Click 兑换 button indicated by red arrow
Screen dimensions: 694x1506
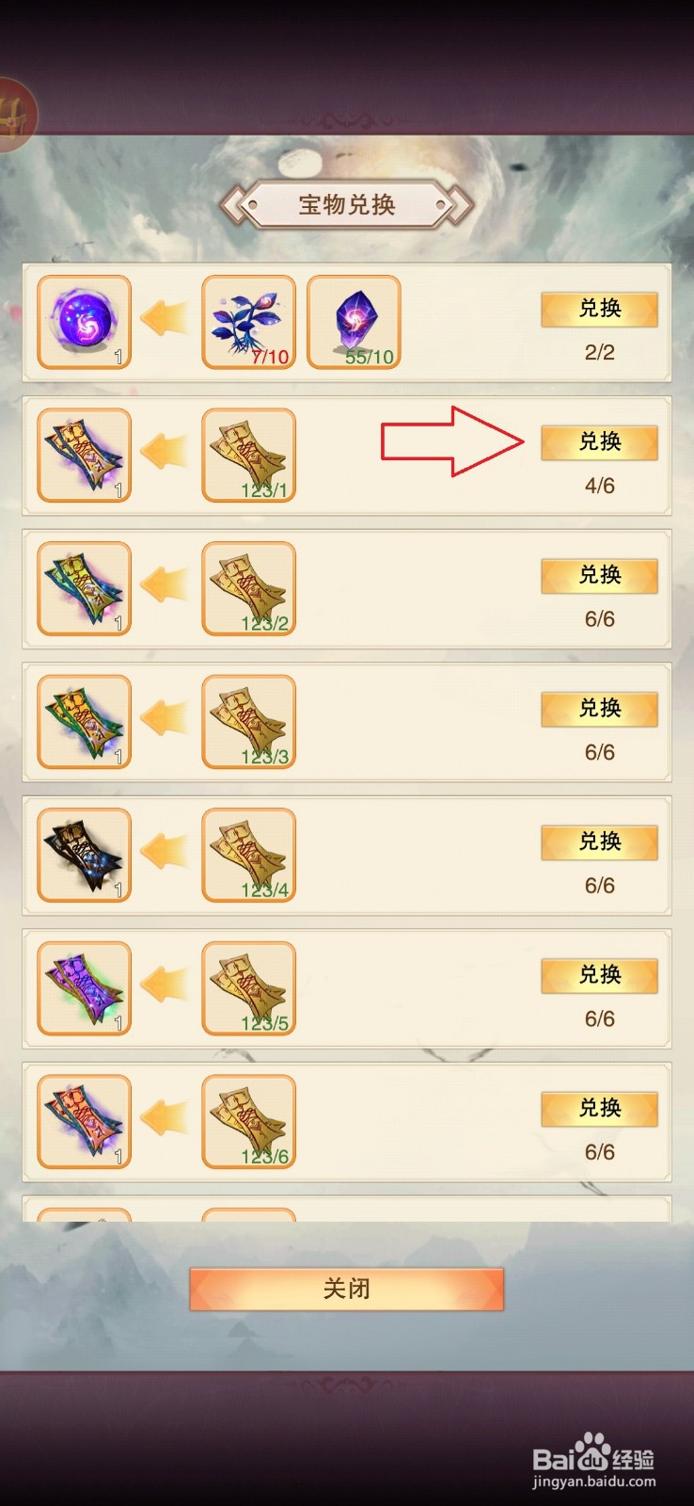599,442
